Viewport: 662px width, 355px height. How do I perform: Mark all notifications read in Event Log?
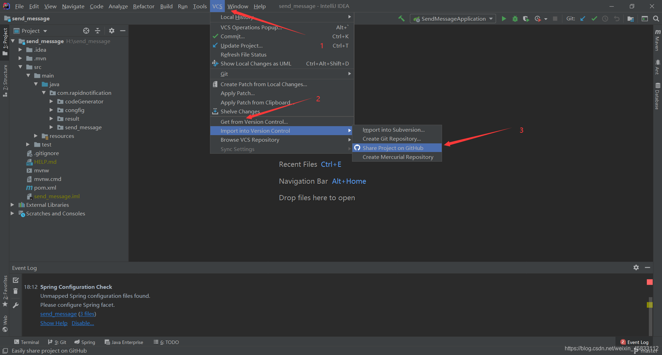point(16,280)
